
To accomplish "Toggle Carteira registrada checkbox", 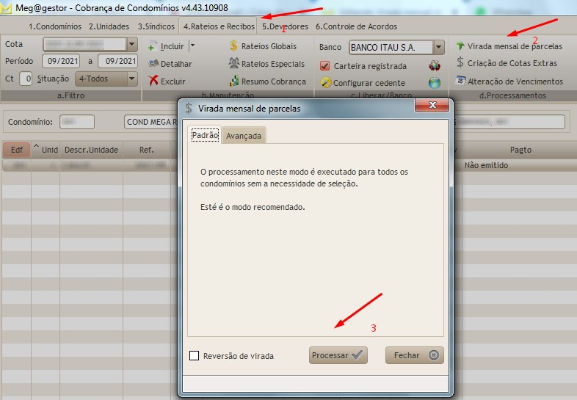I will (325, 65).
